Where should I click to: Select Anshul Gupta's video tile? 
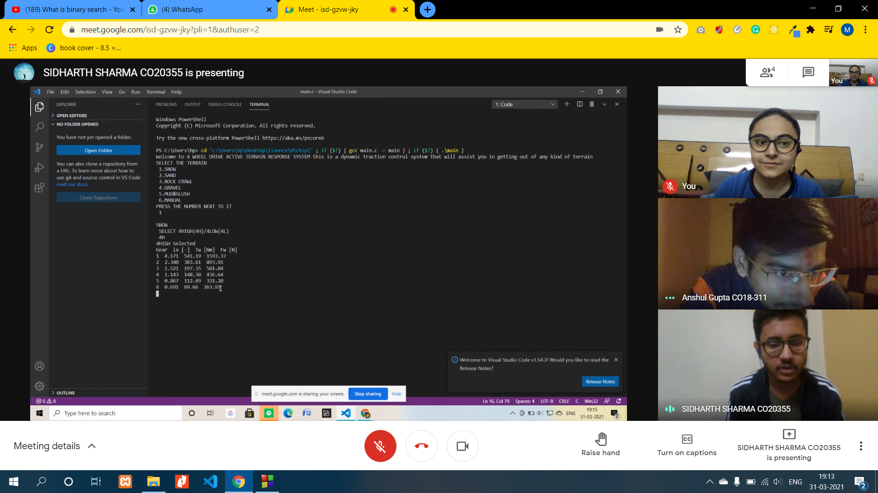tap(768, 254)
